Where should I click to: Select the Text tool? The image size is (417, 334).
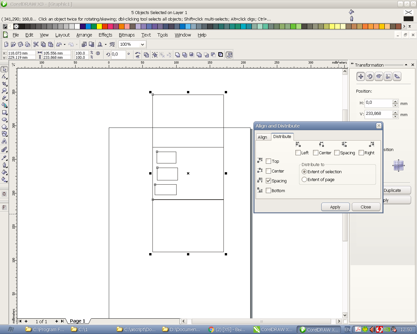(x=4, y=141)
